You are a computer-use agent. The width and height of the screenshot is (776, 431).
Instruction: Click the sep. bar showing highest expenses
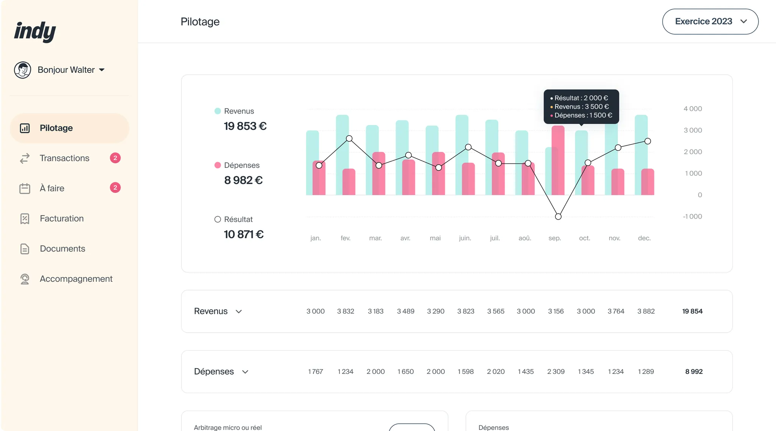(558, 159)
